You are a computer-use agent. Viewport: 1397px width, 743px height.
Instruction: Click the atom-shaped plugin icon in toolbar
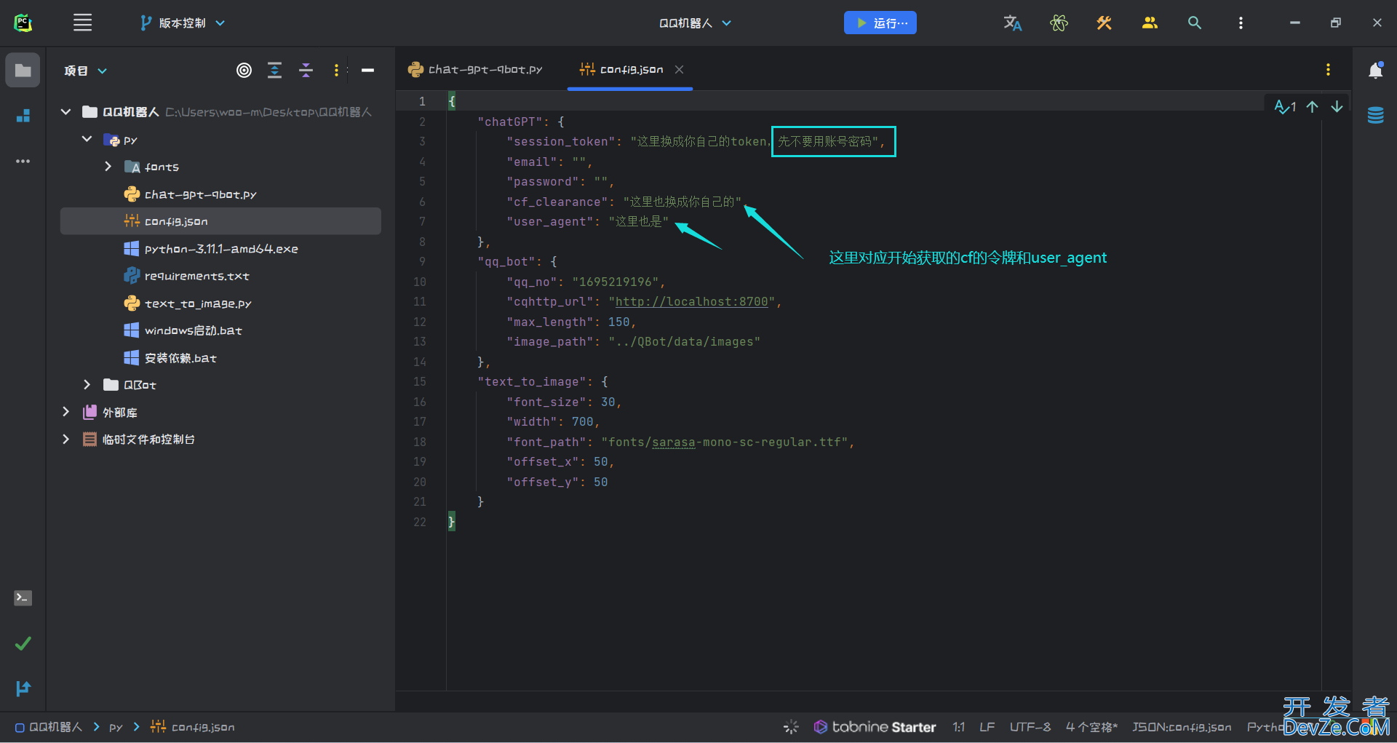click(1059, 23)
